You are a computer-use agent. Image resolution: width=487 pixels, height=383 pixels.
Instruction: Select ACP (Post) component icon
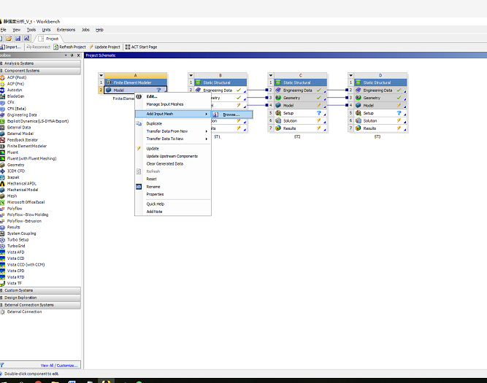[x=2, y=77]
